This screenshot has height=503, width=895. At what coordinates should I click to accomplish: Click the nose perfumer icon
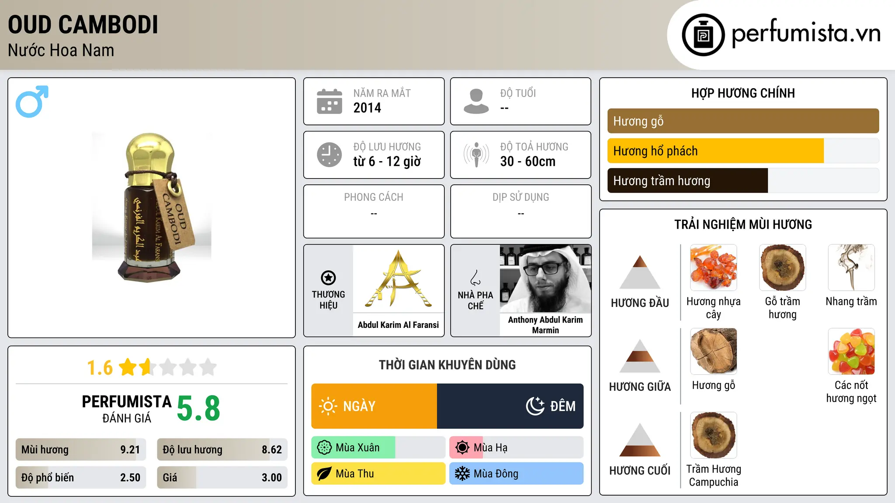[475, 278]
